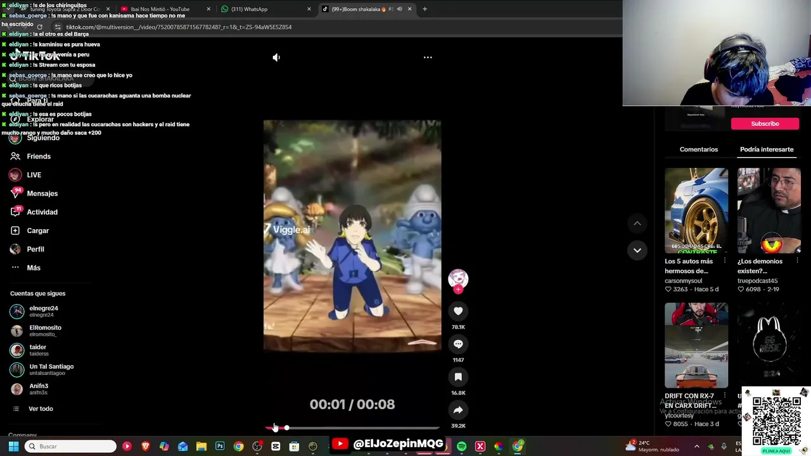This screenshot has height=456, width=811.
Task: Show hidden system tray icons chevron
Action: (696, 446)
